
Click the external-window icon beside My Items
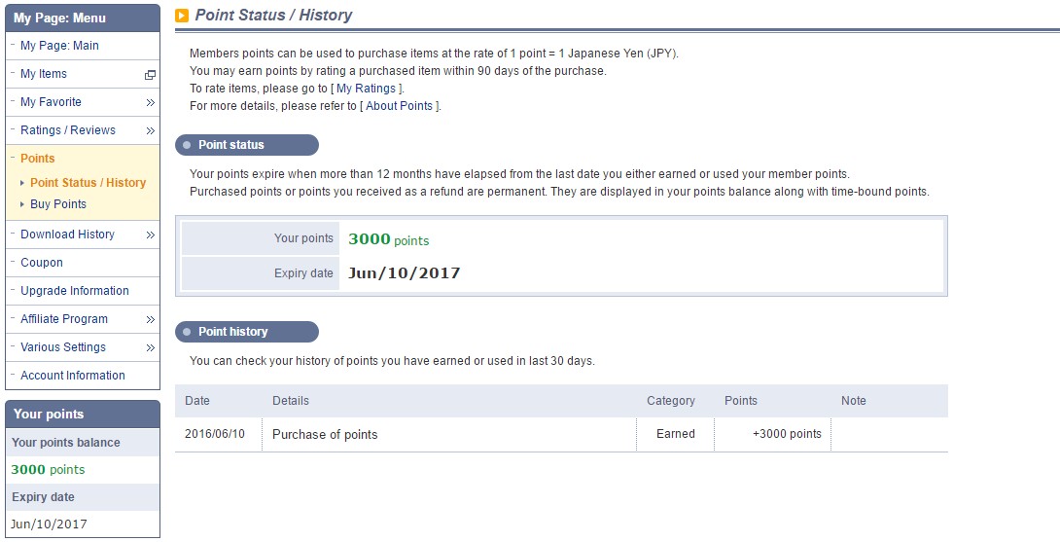[x=150, y=74]
